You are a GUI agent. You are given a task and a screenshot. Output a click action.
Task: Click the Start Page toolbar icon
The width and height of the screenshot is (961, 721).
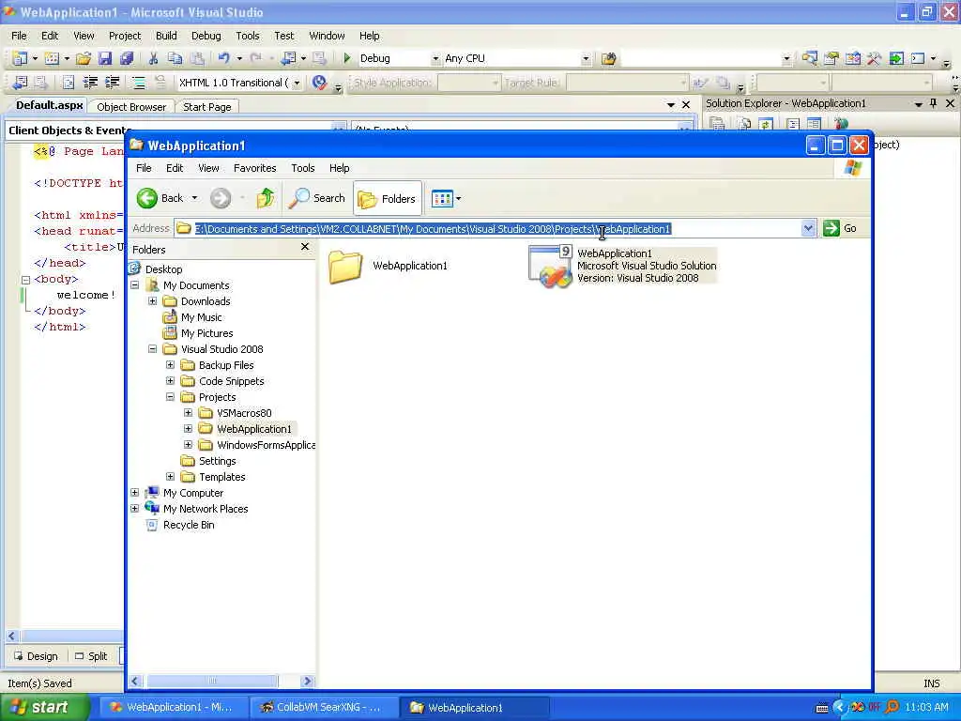(896, 58)
